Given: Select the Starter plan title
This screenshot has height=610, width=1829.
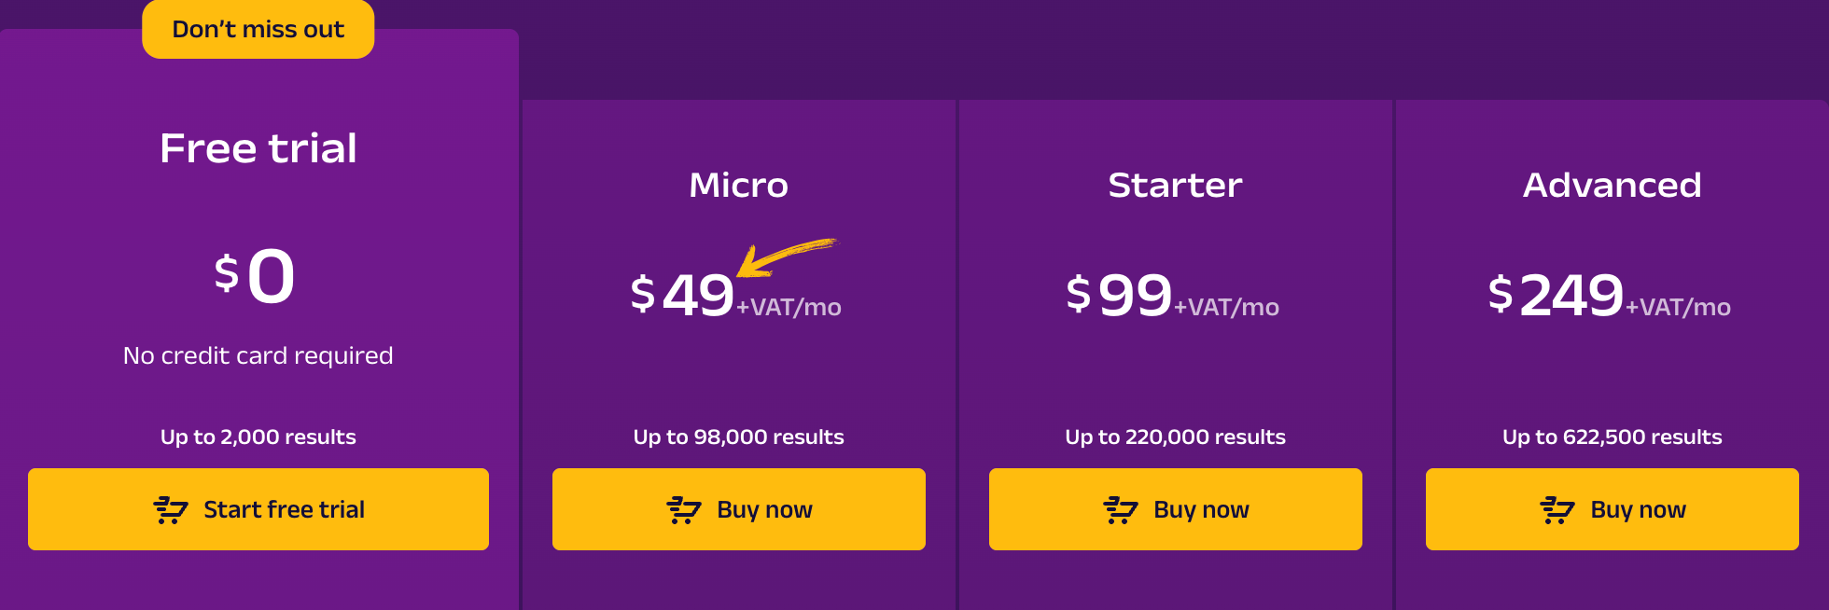Looking at the screenshot, I should tap(1176, 185).
